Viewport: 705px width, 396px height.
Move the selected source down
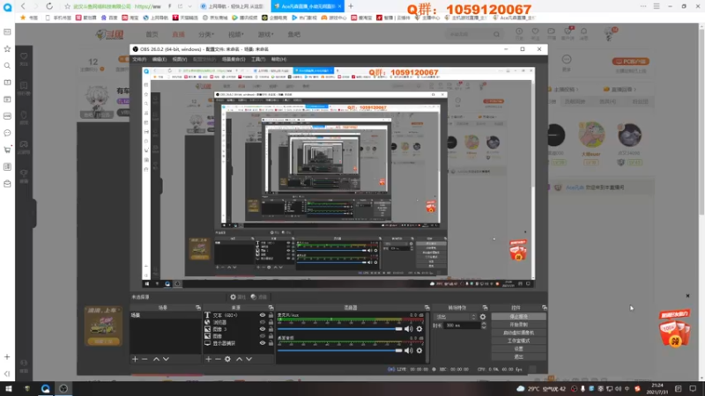coord(249,359)
